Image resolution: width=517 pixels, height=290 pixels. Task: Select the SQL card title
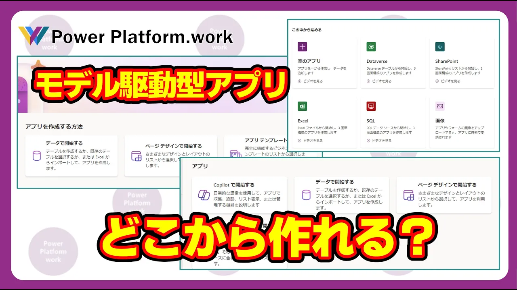click(371, 121)
